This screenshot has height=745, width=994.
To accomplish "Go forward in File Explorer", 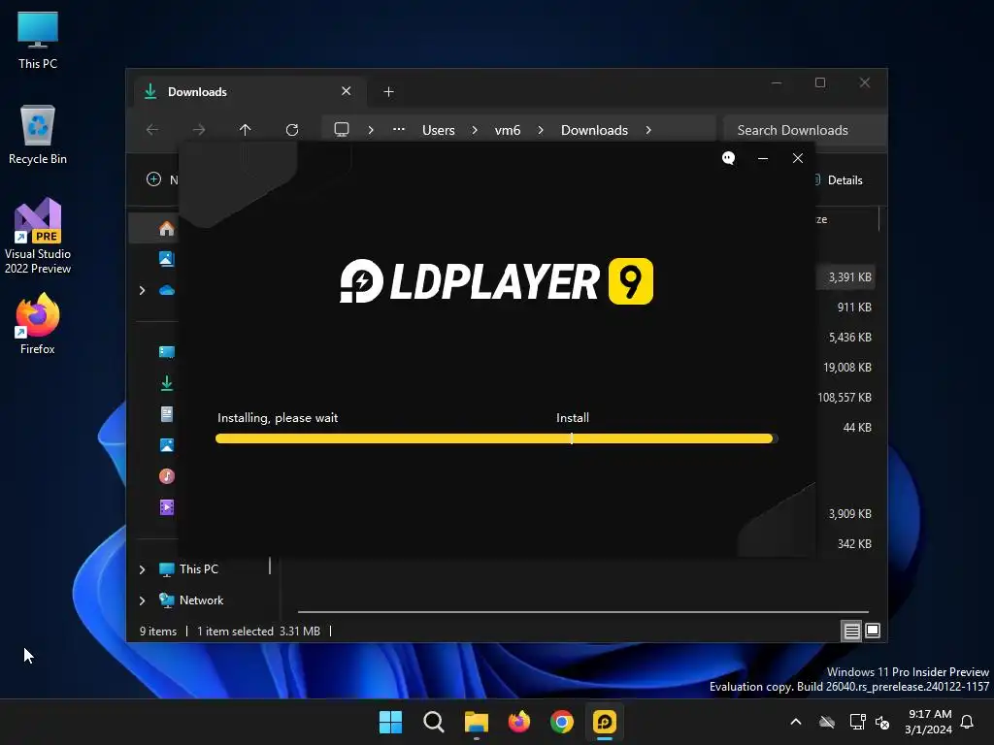I will [199, 130].
